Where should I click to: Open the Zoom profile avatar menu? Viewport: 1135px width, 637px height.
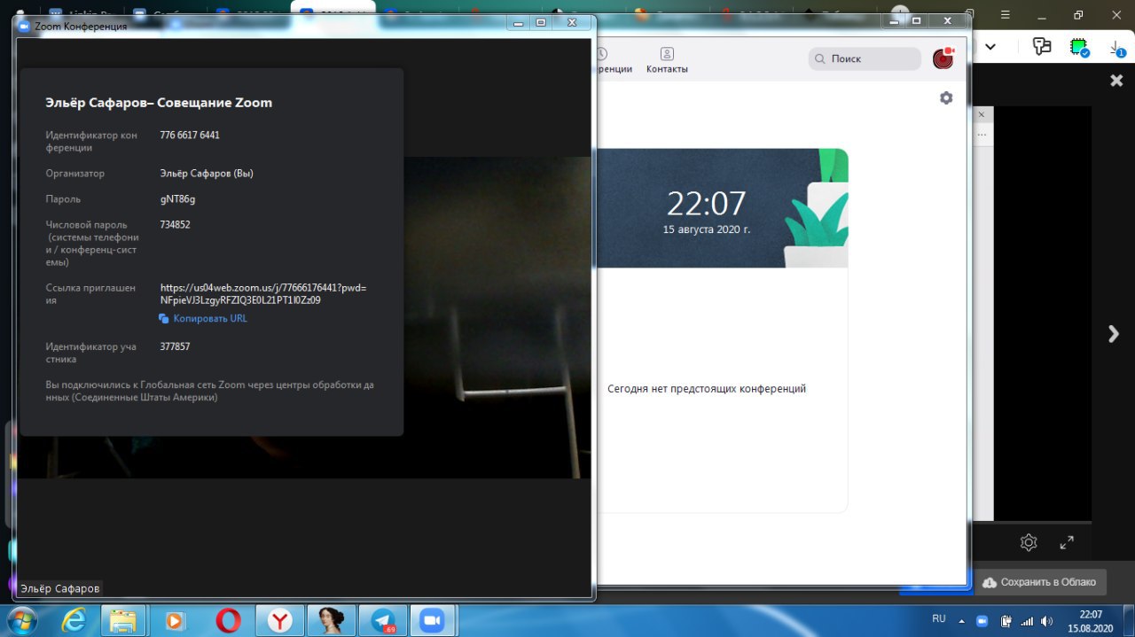(x=943, y=58)
